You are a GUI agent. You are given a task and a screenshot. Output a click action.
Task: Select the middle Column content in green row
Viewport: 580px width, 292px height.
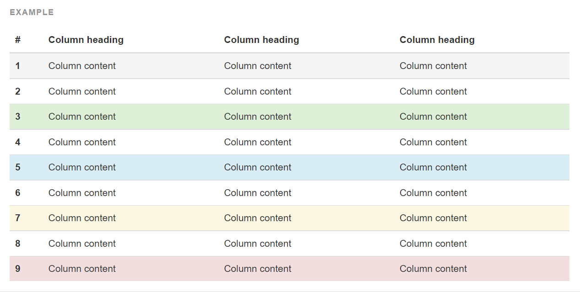point(257,117)
